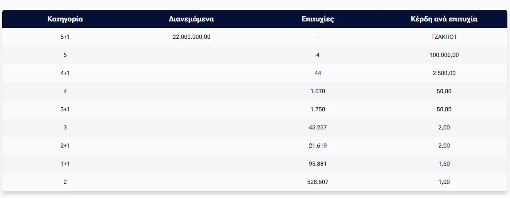Select the 1.070 successes cell
The image size is (510, 198).
[318, 91]
